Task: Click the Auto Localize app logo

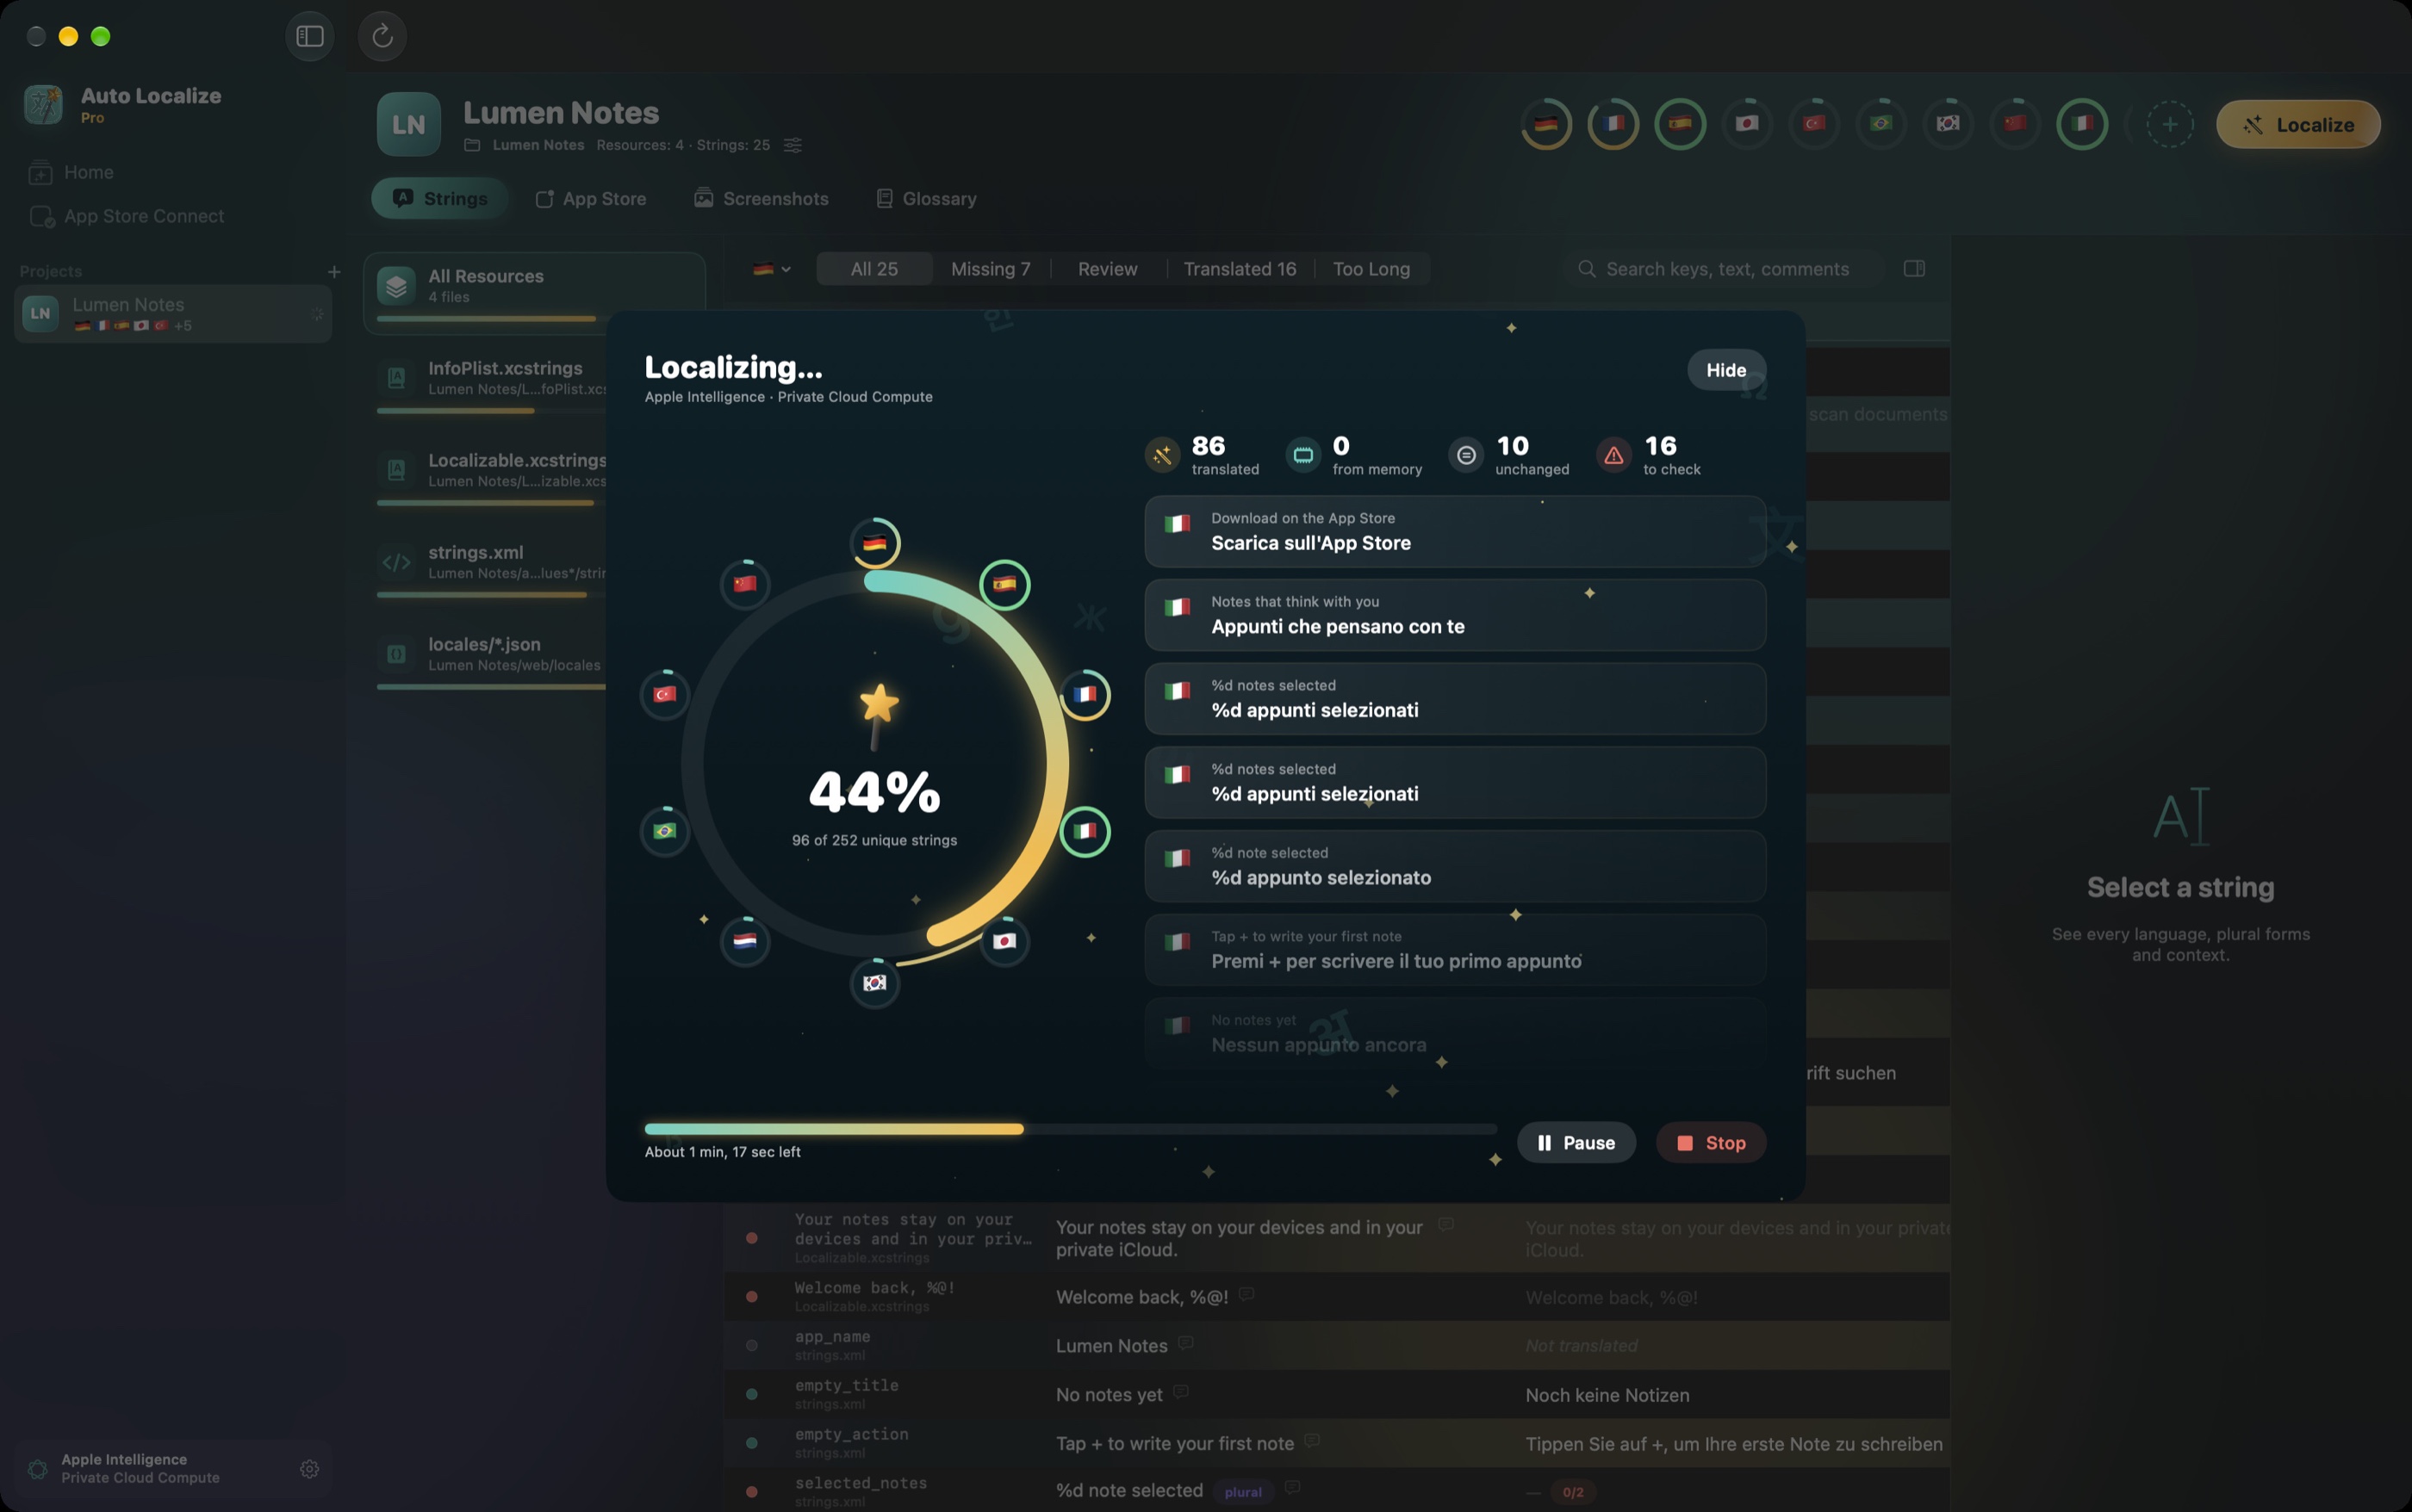Action: (x=43, y=104)
